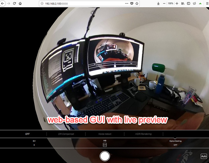Click the megaphone what's new icon
The height and width of the screenshot is (163, 209).
pyautogui.click(x=194, y=4)
